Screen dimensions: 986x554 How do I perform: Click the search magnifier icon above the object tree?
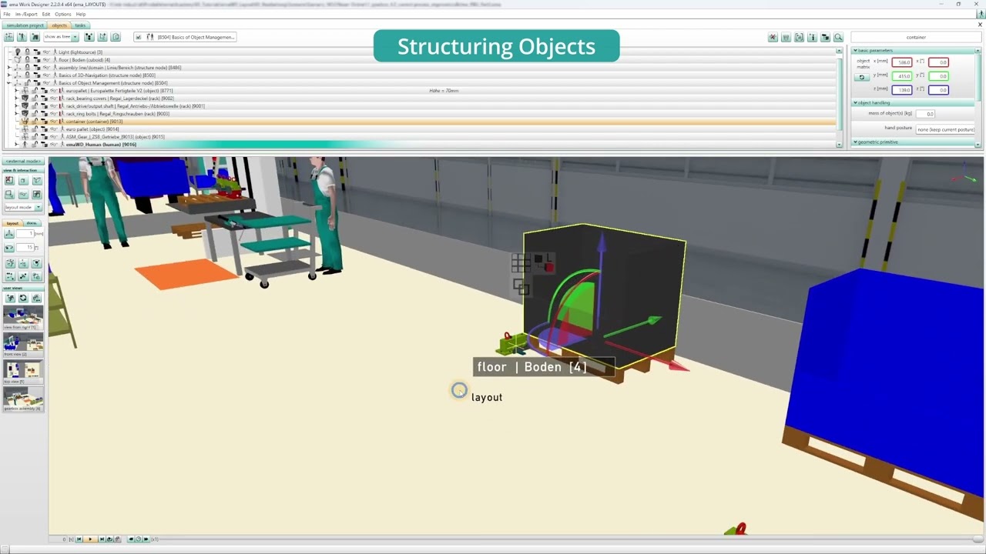coord(838,37)
